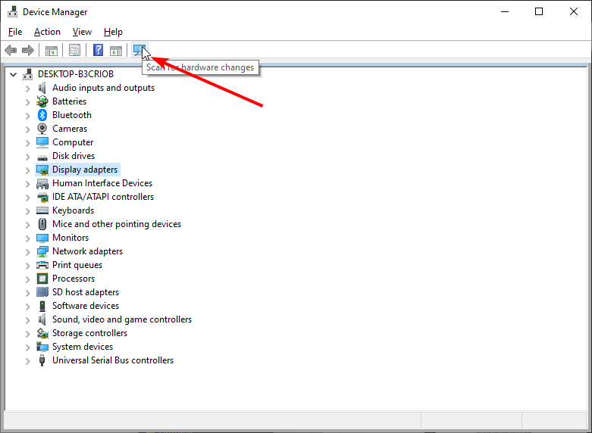
Task: Select the DESKTOP-B3CRIOB computer name
Action: point(76,74)
